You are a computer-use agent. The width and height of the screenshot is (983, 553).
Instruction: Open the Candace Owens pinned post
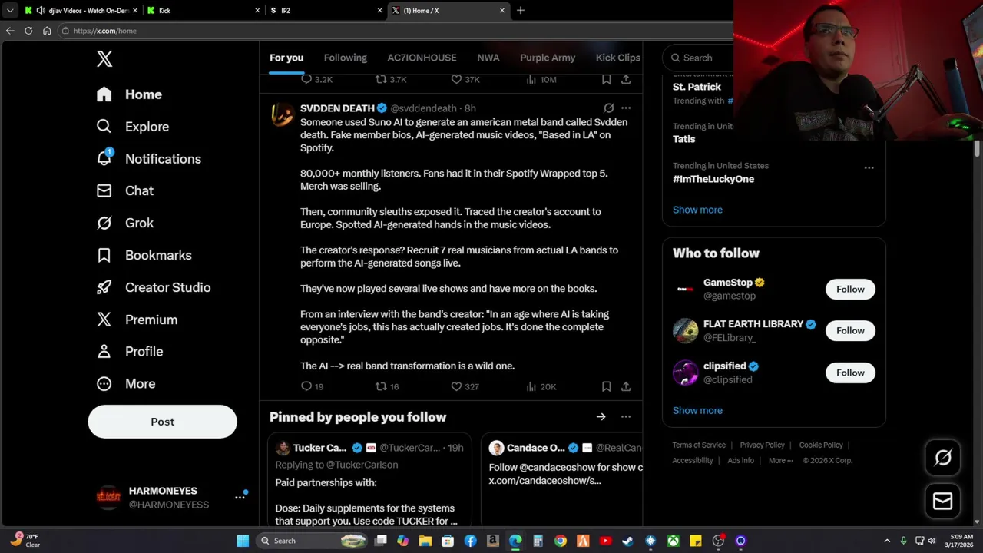(x=562, y=481)
